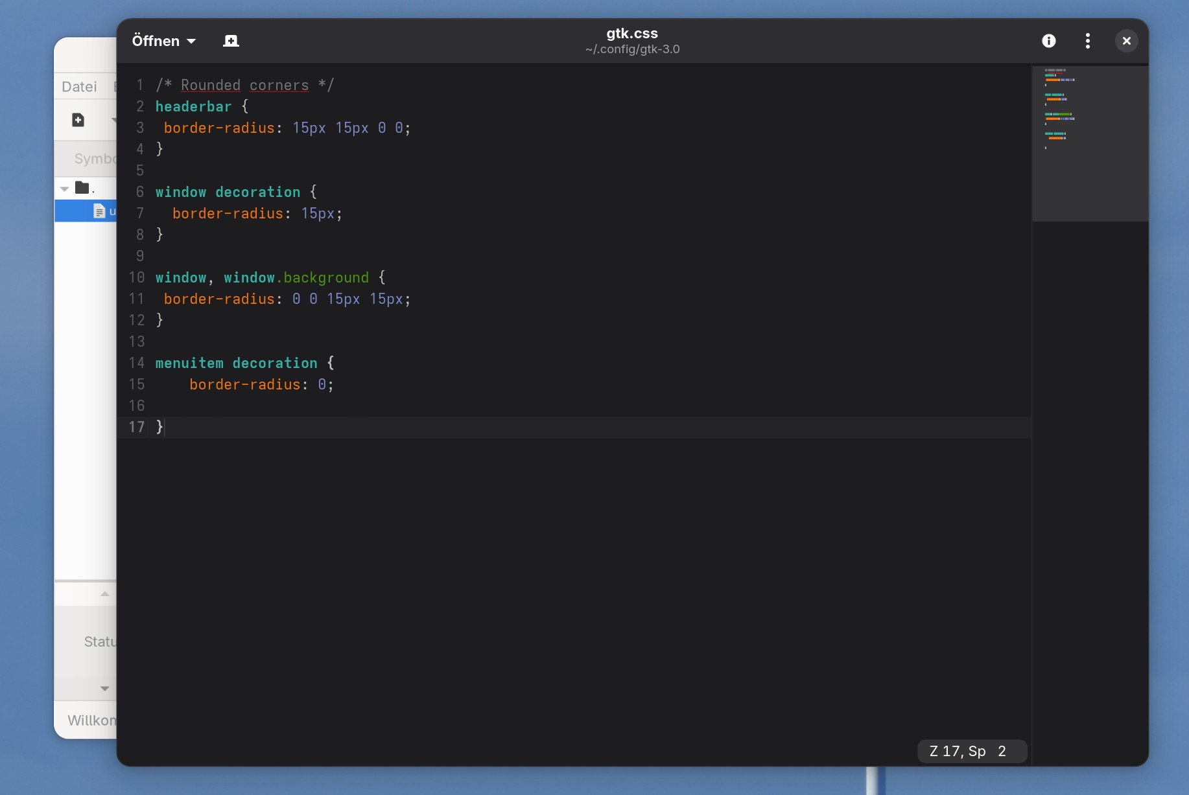Click the downward arrow below Status tab
This screenshot has width=1189, height=795.
(104, 689)
